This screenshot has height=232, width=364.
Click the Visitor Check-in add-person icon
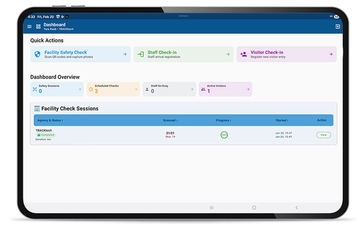coord(243,54)
